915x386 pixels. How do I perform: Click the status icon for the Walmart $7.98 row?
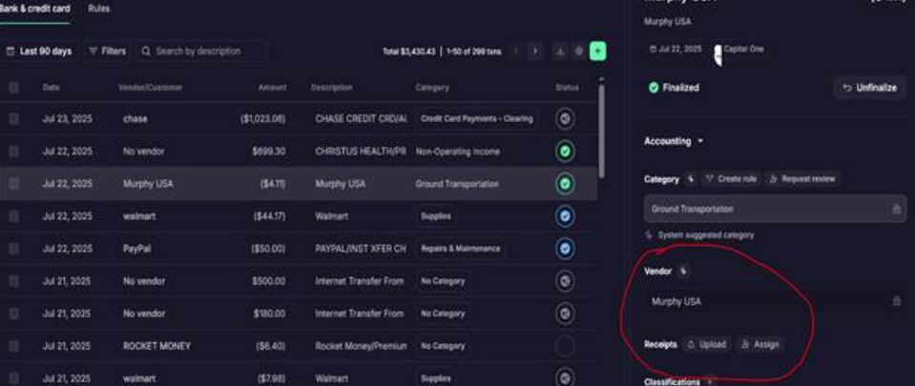tap(564, 377)
